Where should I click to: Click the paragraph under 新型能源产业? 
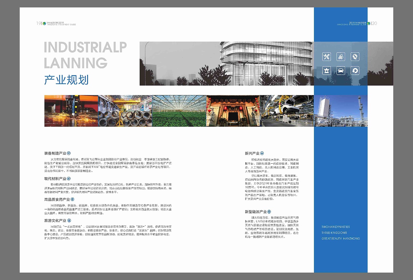(272, 227)
